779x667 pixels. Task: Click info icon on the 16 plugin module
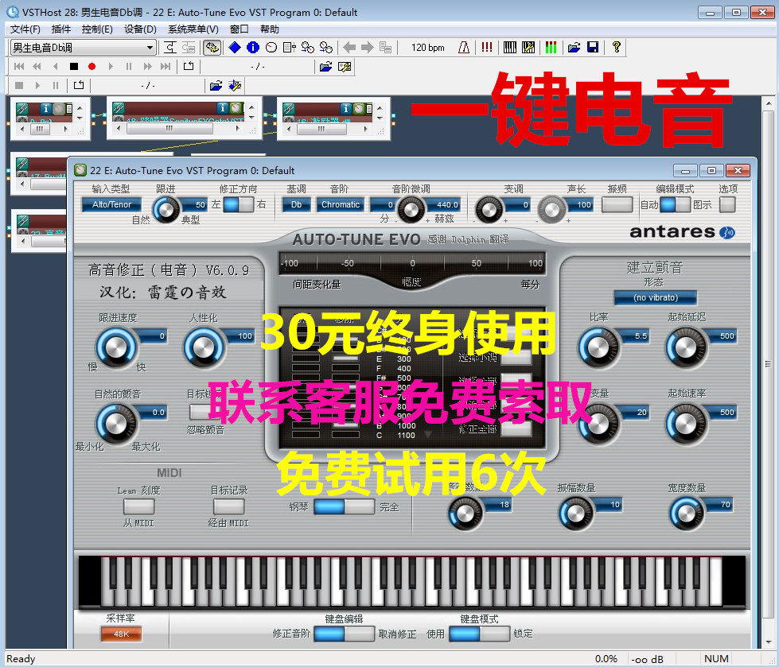(346, 107)
